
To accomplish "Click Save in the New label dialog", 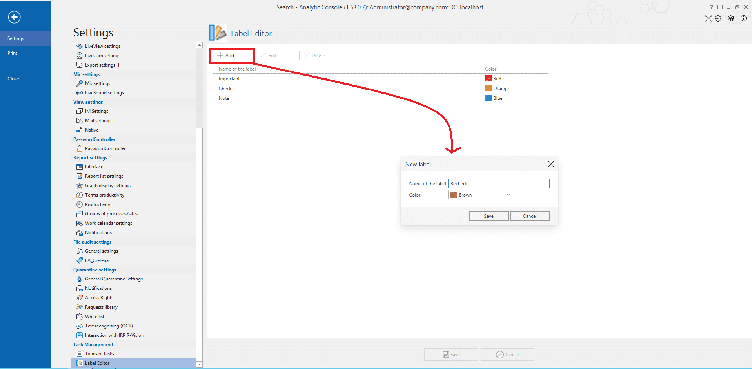I will (x=489, y=216).
